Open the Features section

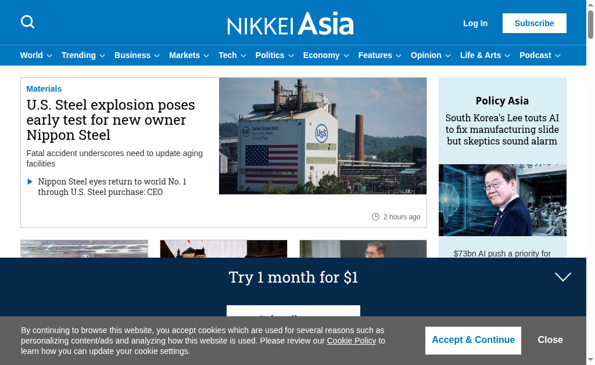(x=375, y=55)
